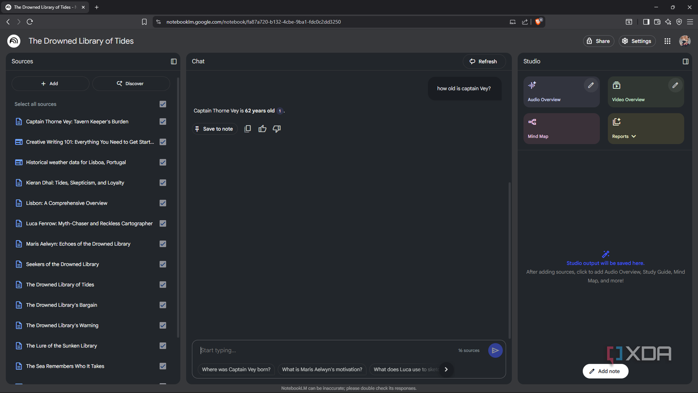This screenshot has height=393, width=698.
Task: Select The Drowned Library of Tides tab
Action: coord(44,7)
